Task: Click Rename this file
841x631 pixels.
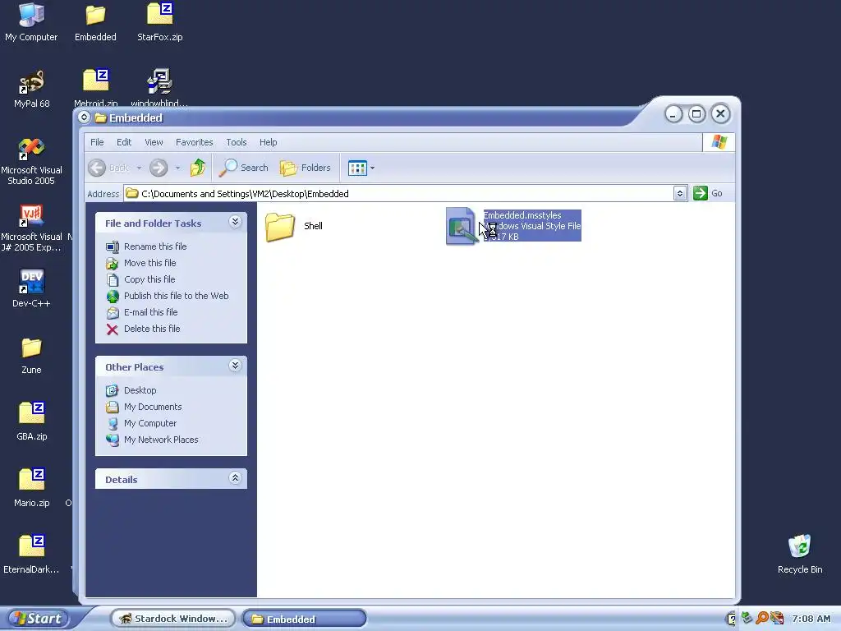Action: 155,246
